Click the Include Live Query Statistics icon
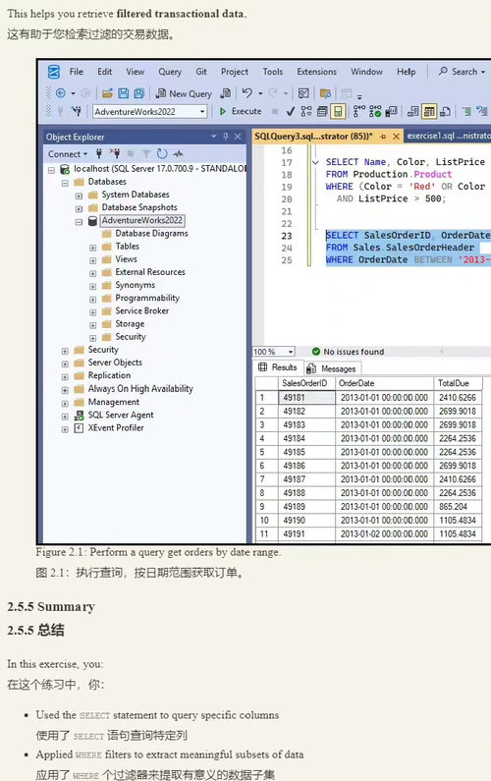Image resolution: width=491 pixels, height=781 pixels. 375,111
